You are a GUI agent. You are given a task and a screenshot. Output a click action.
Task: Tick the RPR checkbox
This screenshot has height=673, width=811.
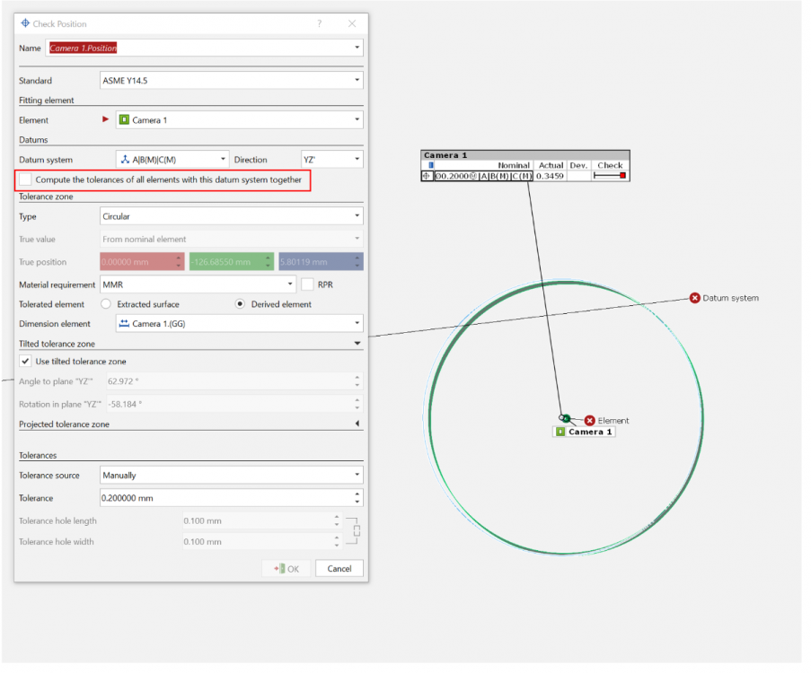tap(307, 284)
